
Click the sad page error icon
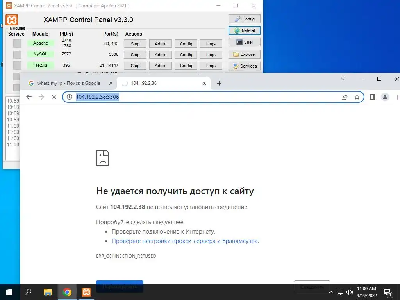coord(103,158)
